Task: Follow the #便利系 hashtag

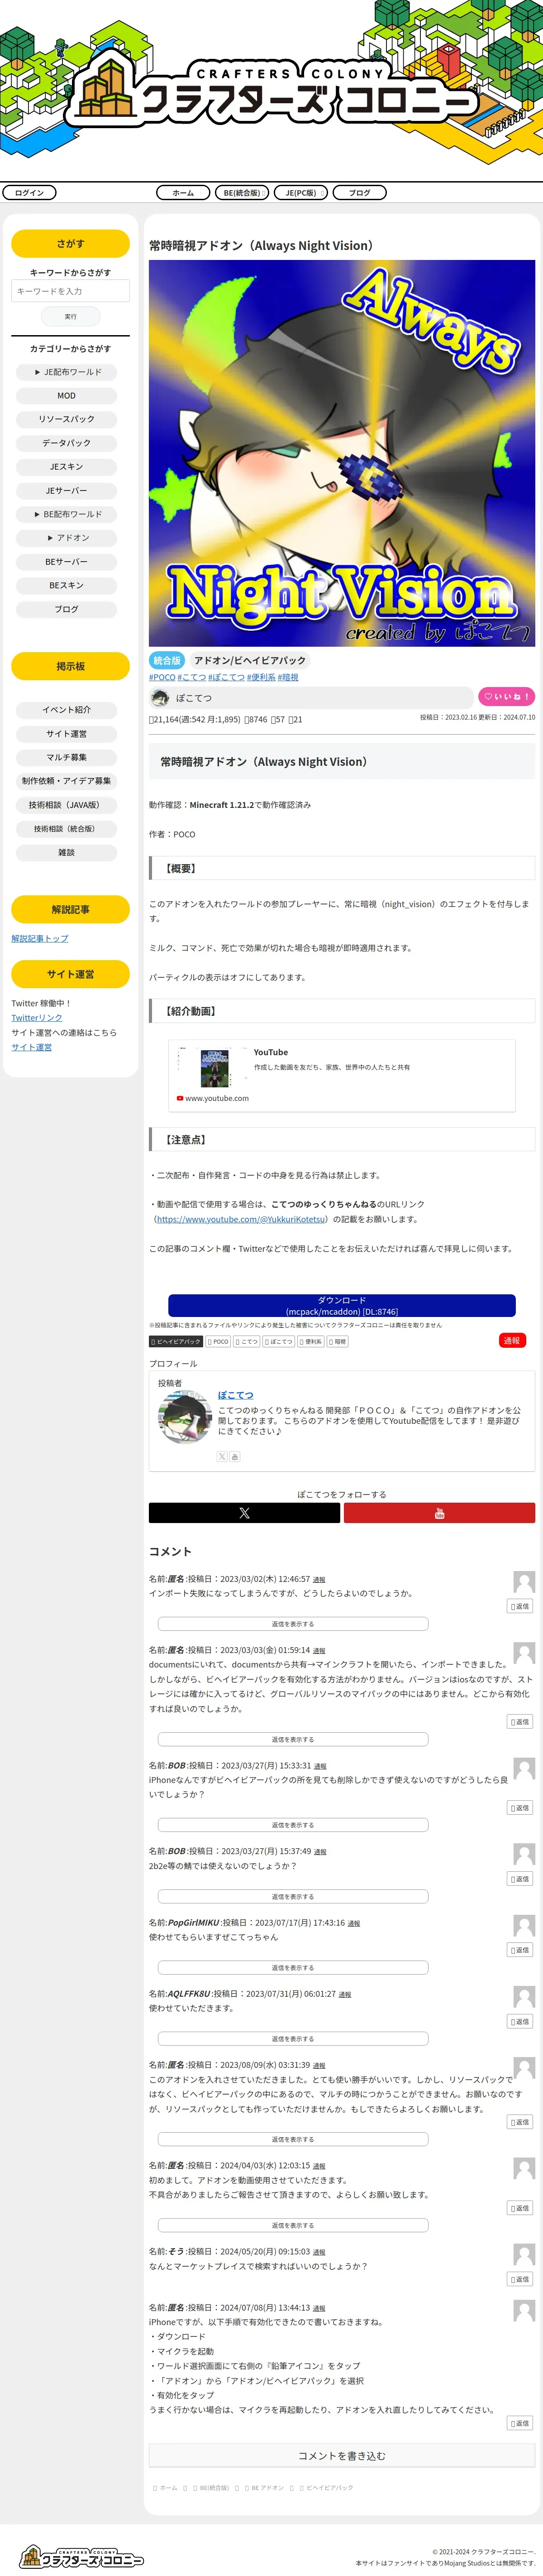Action: click(261, 677)
